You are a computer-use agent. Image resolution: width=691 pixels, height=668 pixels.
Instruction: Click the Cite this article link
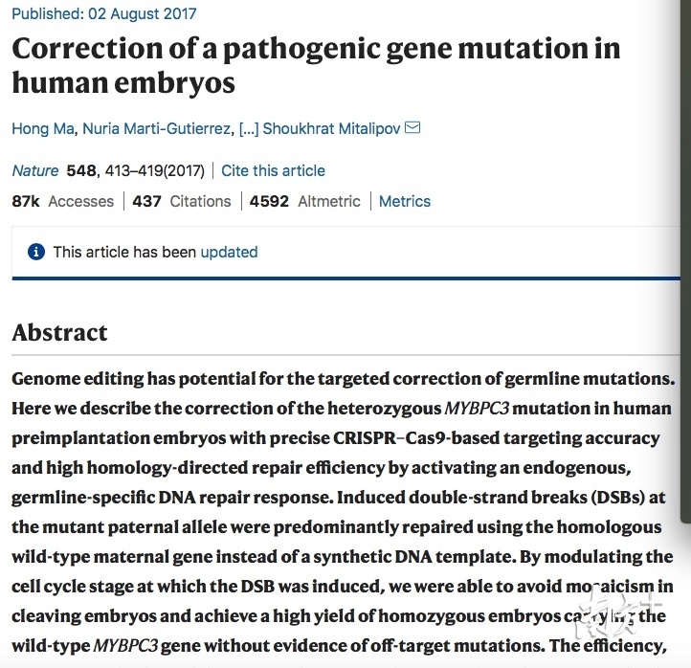click(273, 170)
